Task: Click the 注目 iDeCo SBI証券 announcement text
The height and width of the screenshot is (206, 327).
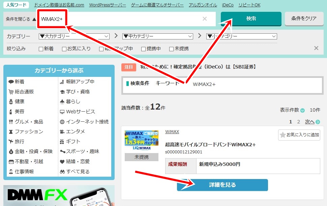Action: (198, 67)
